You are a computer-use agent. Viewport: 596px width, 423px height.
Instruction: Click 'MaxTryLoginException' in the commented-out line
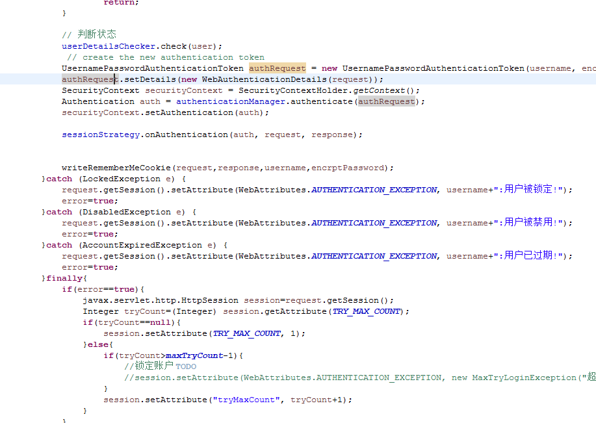point(524,378)
